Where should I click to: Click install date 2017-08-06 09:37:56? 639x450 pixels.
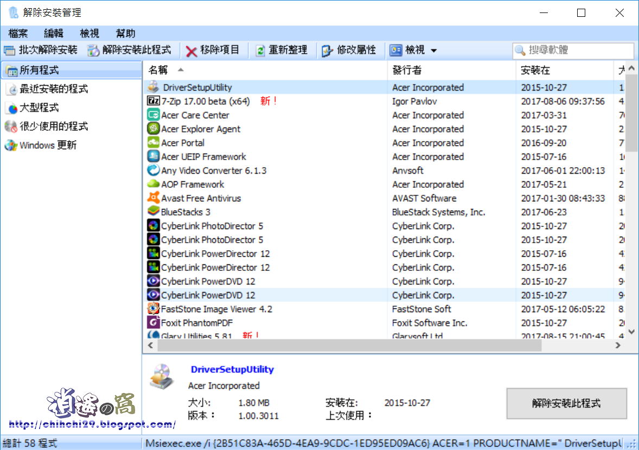tap(563, 102)
